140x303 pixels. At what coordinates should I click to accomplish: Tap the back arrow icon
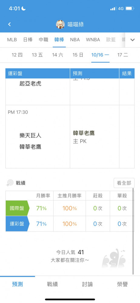(9, 24)
